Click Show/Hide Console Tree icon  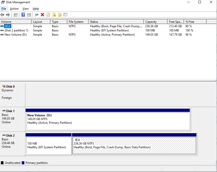(16, 15)
